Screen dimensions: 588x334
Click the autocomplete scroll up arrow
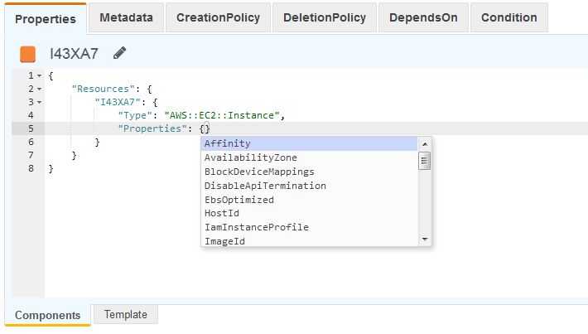425,143
